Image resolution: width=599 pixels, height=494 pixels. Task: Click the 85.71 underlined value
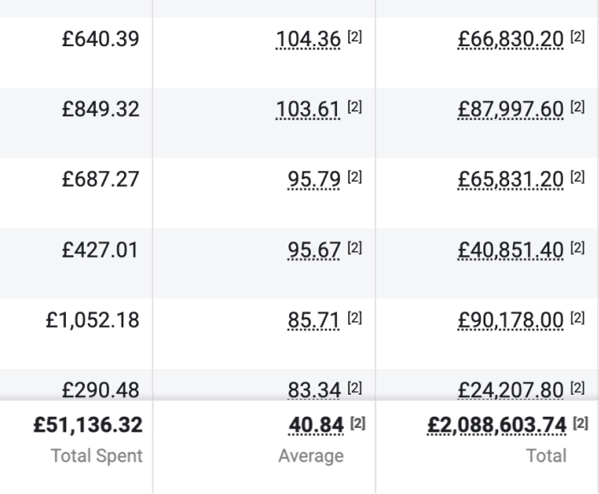[x=314, y=320]
